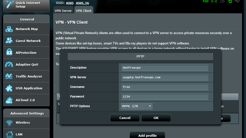The width and height of the screenshot is (246, 138).
Task: Click the Adaptive QoS gauge icon
Action: 9,64
